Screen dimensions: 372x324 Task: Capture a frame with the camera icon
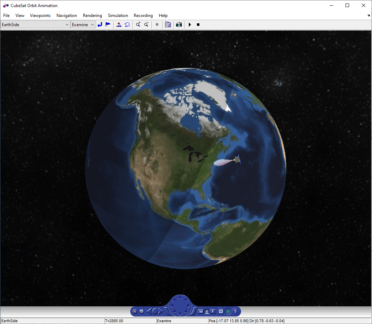coord(179,24)
